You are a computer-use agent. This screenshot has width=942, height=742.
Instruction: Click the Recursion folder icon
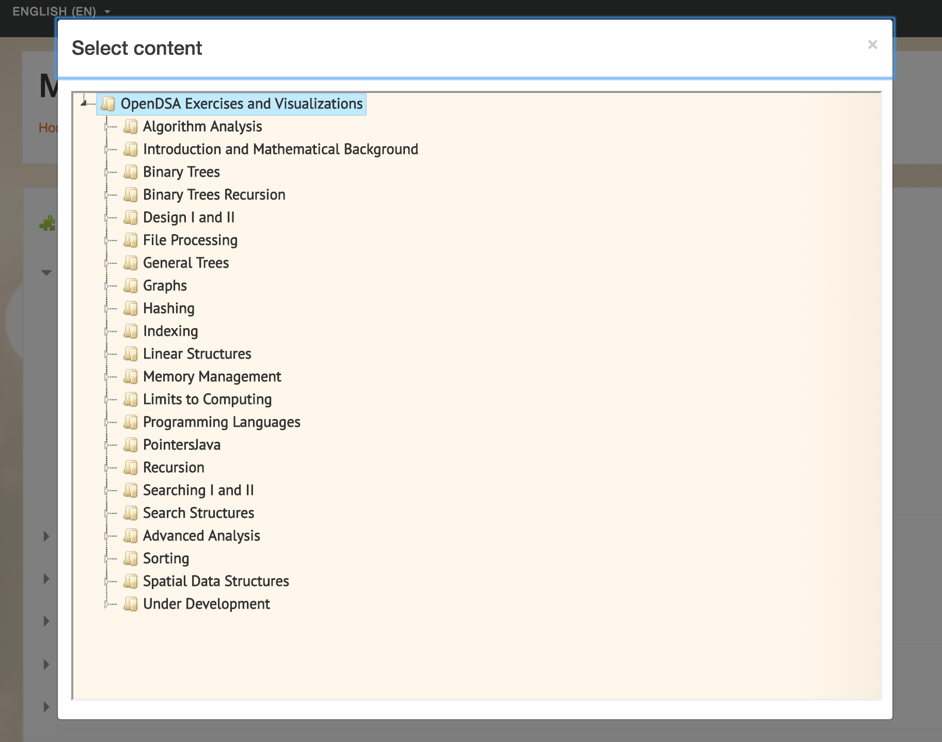131,468
